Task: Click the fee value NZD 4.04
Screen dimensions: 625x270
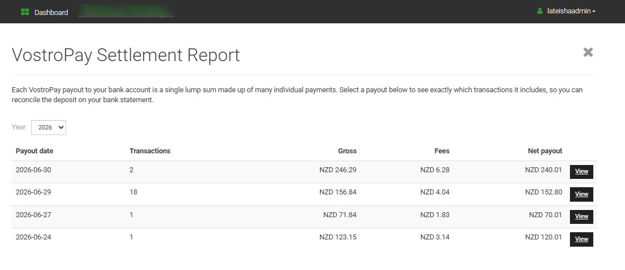Action: click(435, 192)
